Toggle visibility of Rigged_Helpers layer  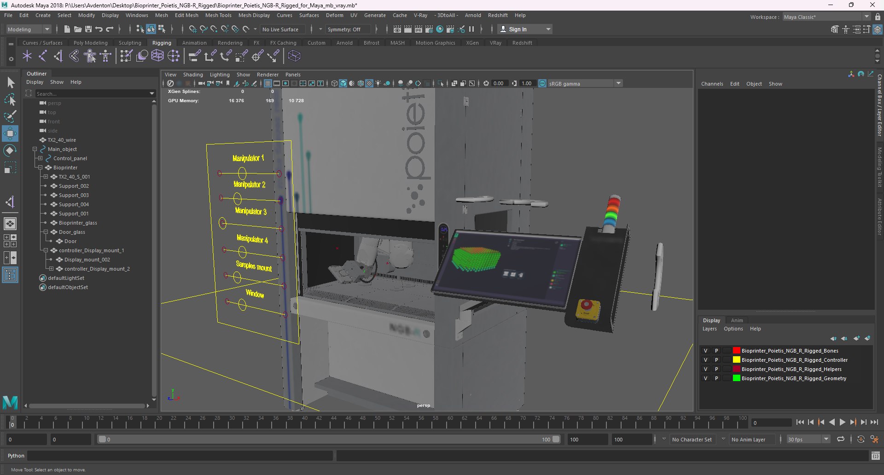tap(705, 369)
